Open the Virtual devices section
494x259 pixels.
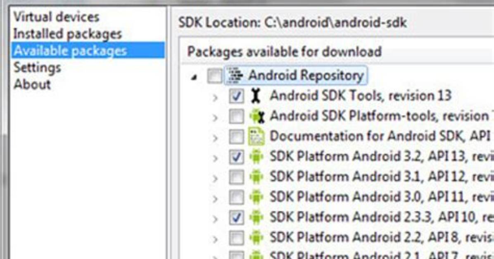pos(57,17)
